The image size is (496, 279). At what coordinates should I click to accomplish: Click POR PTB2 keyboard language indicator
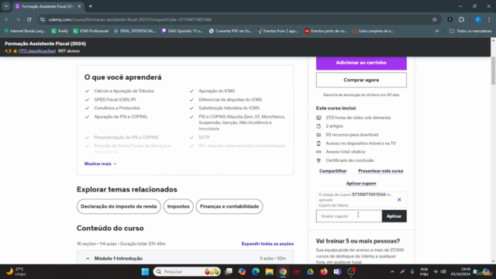424,271
